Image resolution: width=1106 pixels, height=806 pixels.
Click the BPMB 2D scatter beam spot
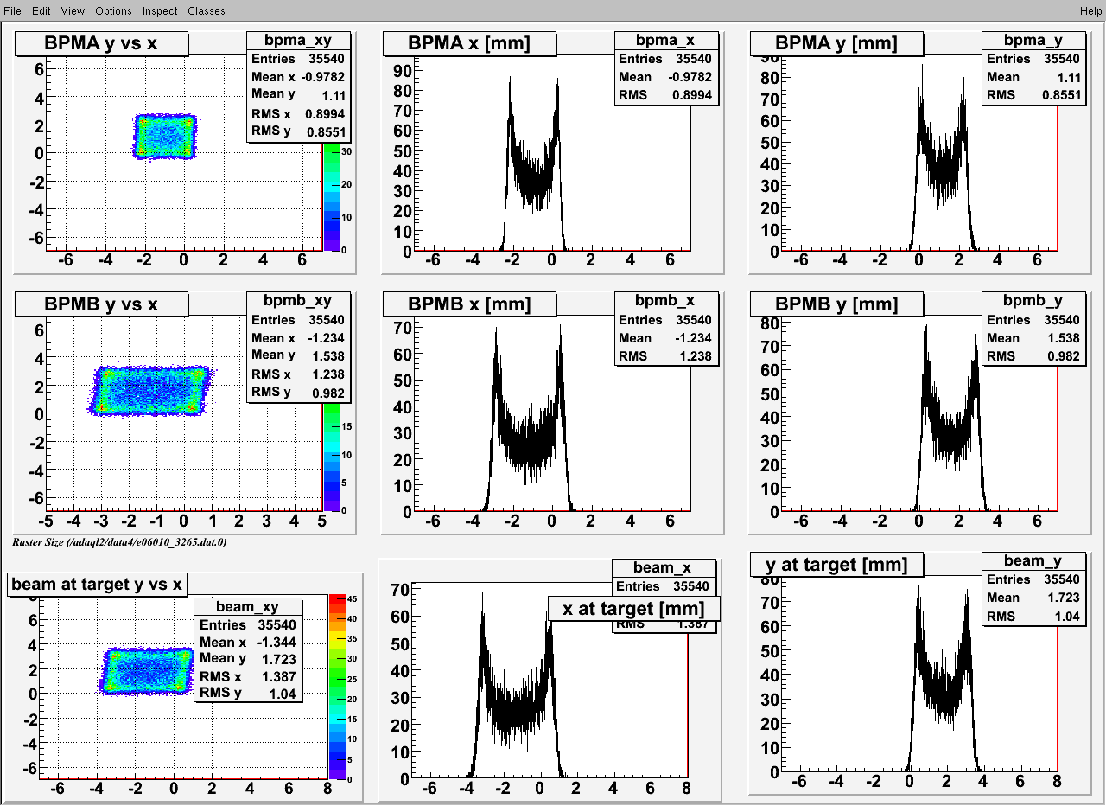pyautogui.click(x=151, y=390)
